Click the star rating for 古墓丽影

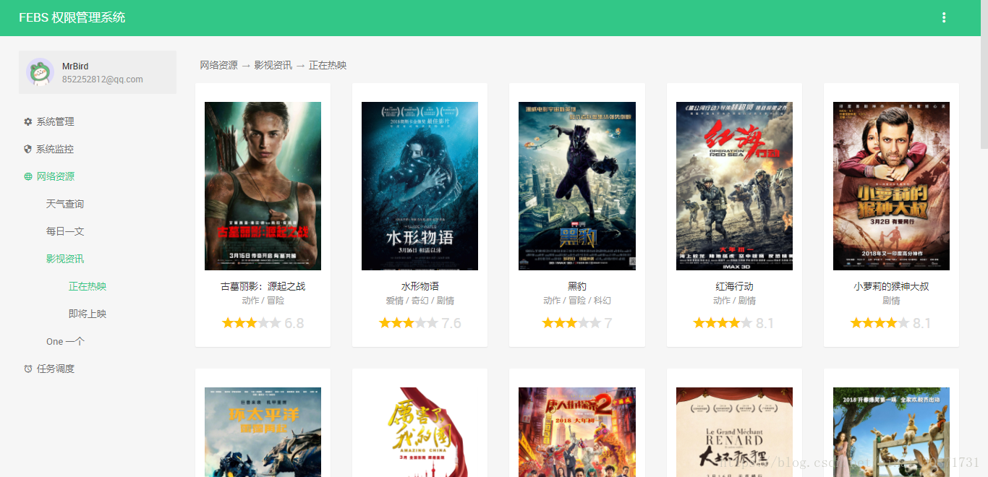click(251, 323)
